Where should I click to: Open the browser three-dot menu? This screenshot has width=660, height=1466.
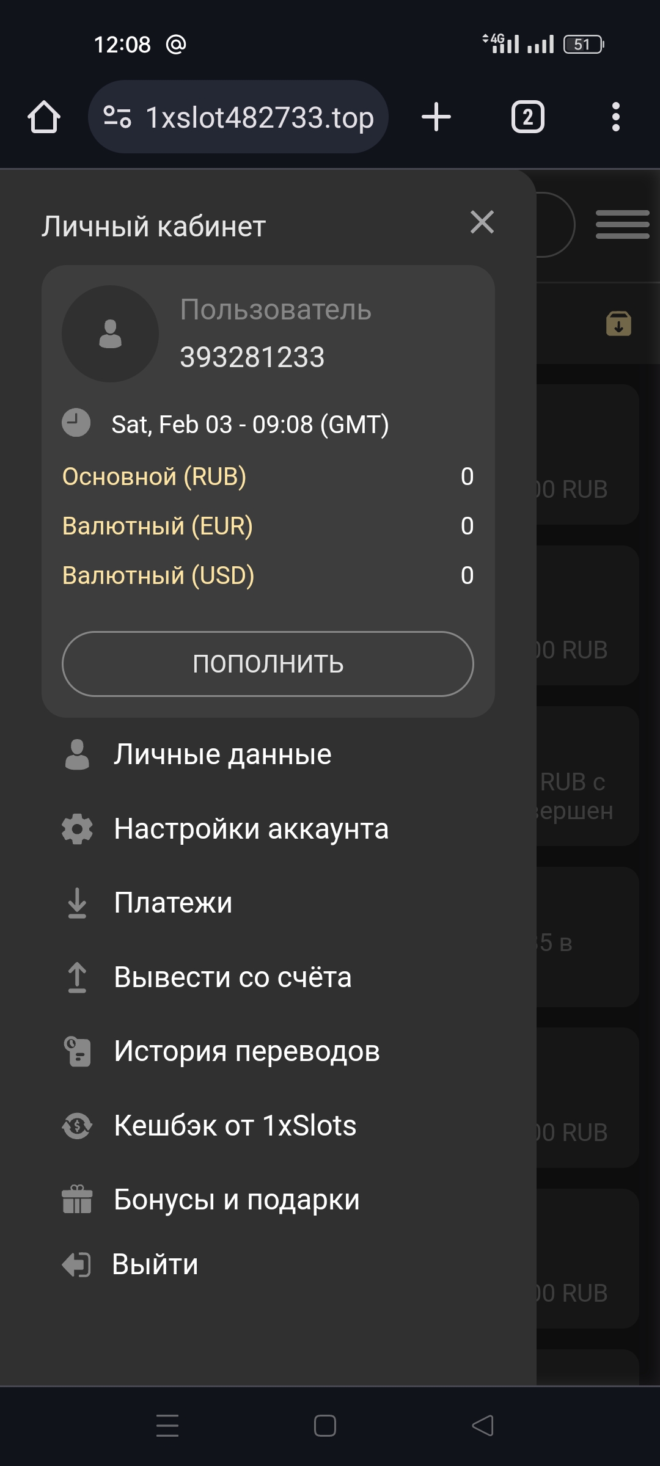click(615, 117)
